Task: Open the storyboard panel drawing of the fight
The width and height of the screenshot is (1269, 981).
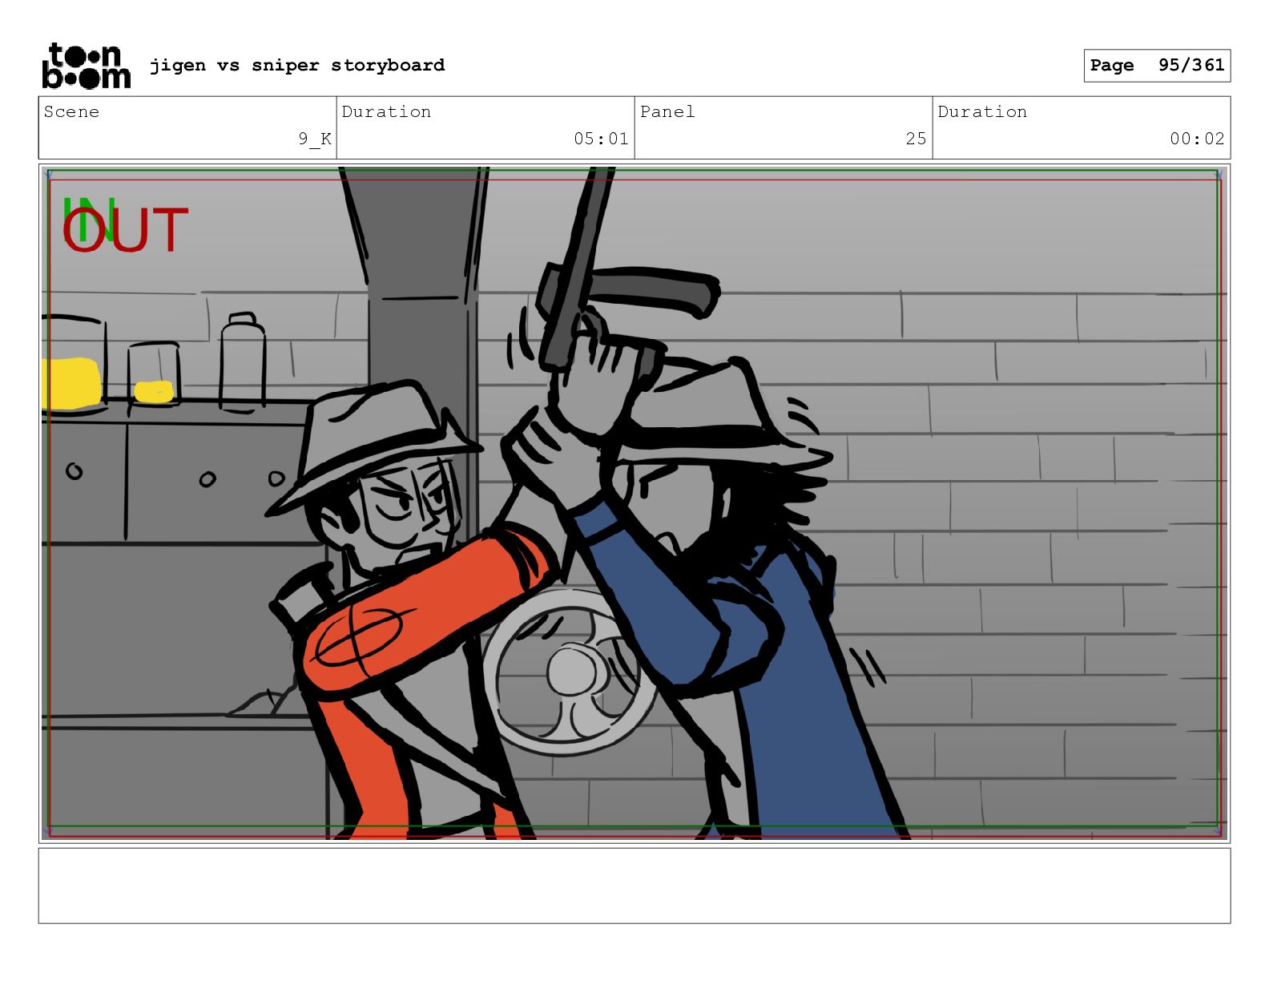Action: pyautogui.click(x=634, y=503)
